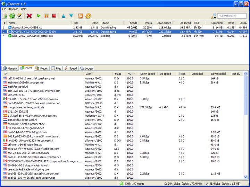
Task: Select peer 204.246.204.9
Action: [x=123, y=95]
